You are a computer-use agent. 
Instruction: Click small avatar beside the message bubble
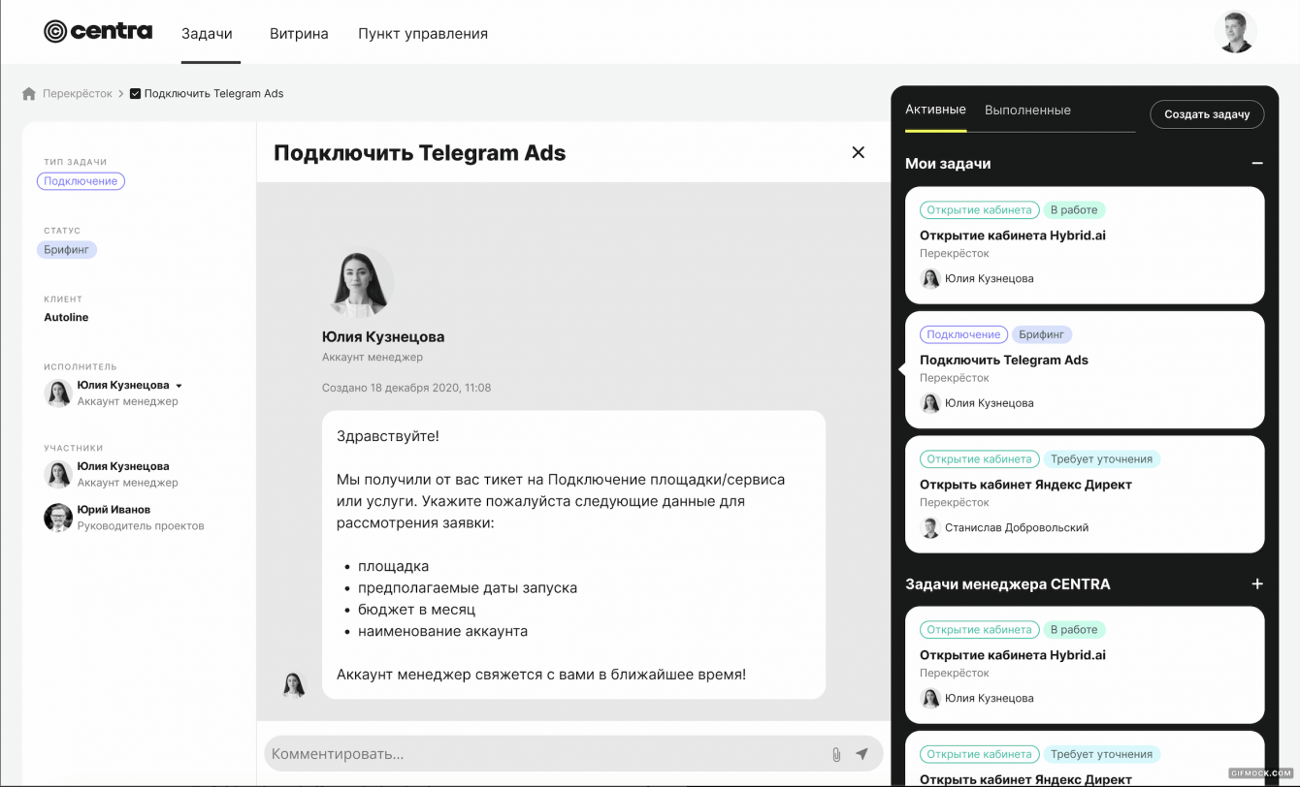coord(294,685)
